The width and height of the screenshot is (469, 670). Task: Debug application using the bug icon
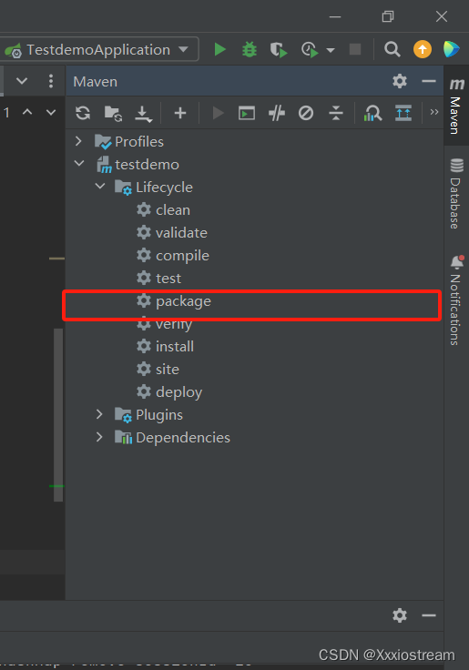(250, 49)
